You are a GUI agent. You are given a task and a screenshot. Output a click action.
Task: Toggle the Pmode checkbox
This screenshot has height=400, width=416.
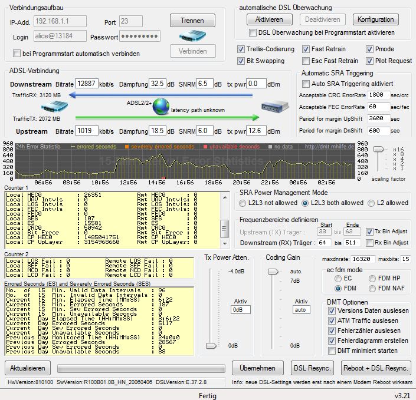(369, 49)
